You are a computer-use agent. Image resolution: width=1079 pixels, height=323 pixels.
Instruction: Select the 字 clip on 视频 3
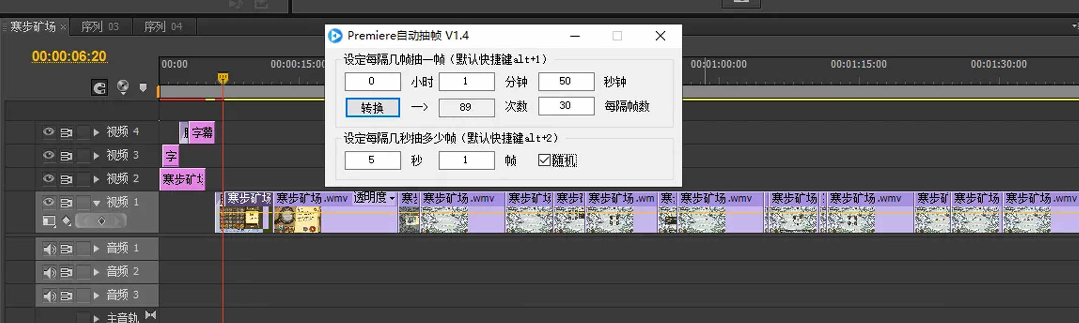click(x=171, y=156)
